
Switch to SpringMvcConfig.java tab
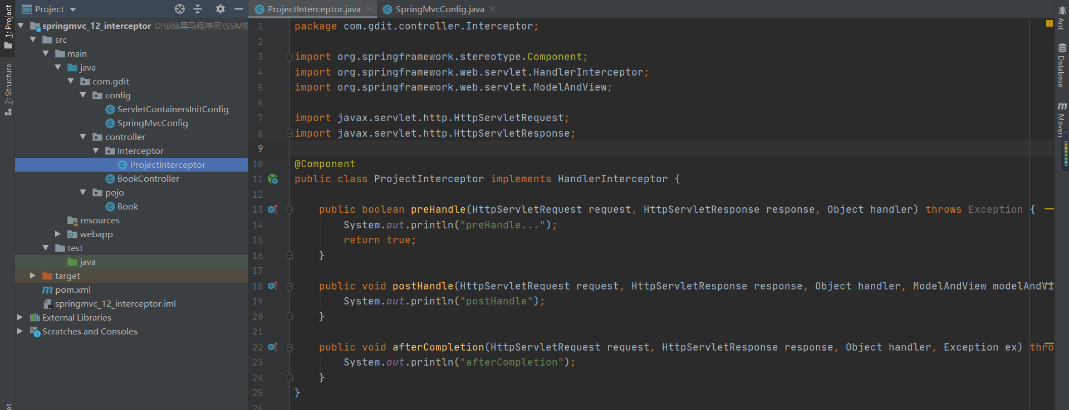(439, 9)
